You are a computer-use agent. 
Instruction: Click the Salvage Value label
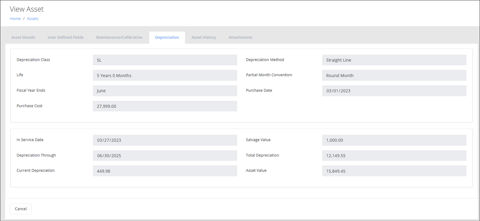coord(258,140)
